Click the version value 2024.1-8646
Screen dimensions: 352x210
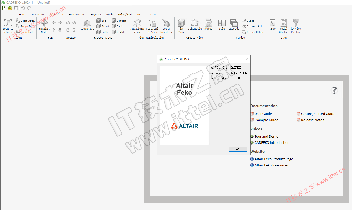(x=239, y=73)
